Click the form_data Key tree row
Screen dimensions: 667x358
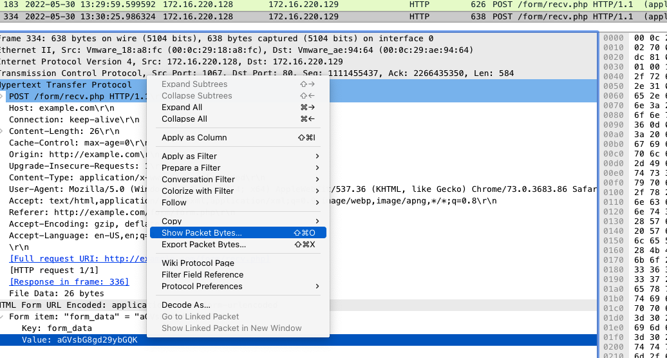click(50, 328)
